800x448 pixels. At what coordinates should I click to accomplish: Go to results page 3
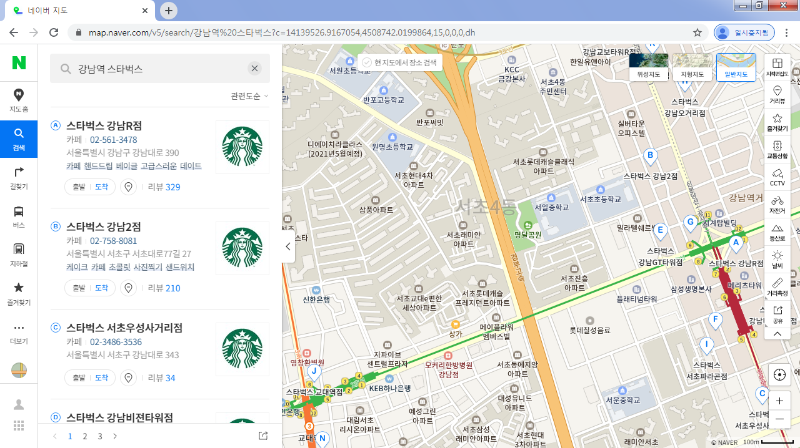[100, 436]
